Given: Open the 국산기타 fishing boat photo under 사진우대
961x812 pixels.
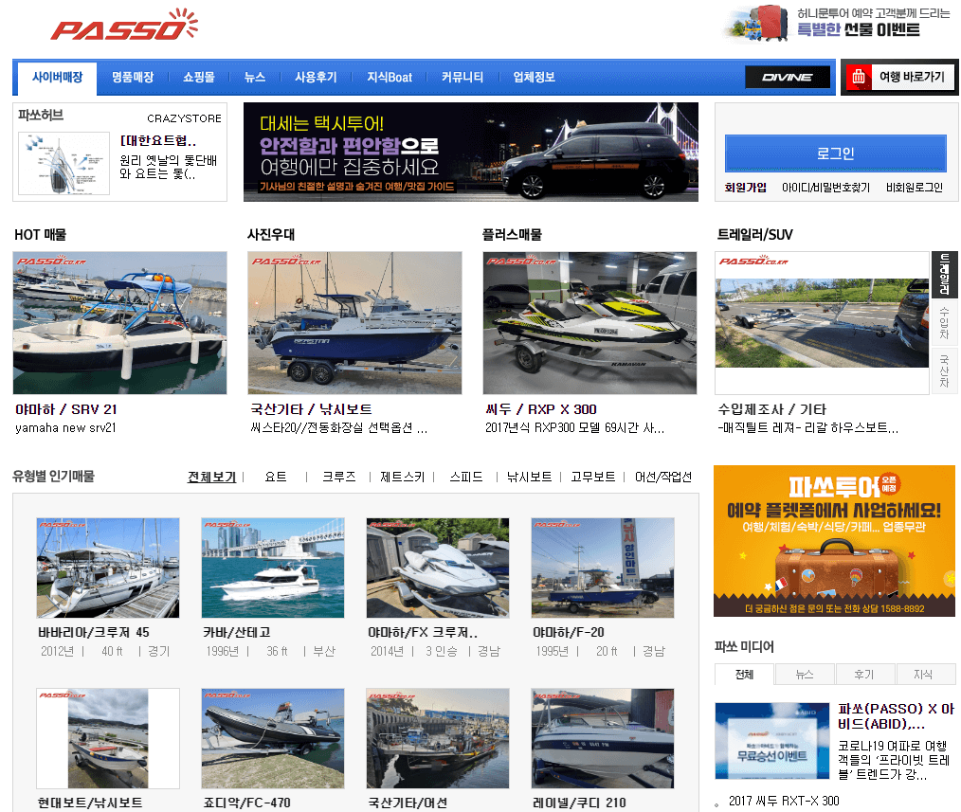Looking at the screenshot, I should 354,323.
